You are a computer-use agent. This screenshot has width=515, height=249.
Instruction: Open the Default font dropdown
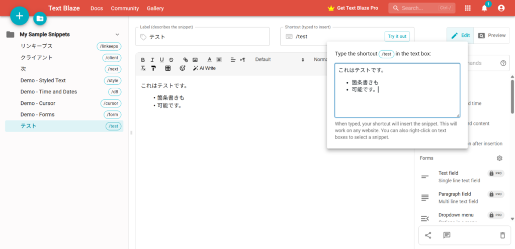[279, 60]
